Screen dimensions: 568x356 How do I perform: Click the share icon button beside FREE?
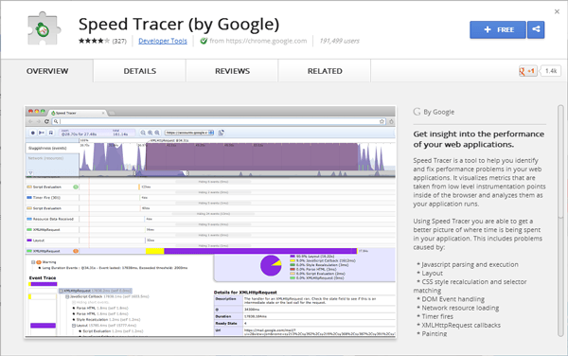coord(536,29)
